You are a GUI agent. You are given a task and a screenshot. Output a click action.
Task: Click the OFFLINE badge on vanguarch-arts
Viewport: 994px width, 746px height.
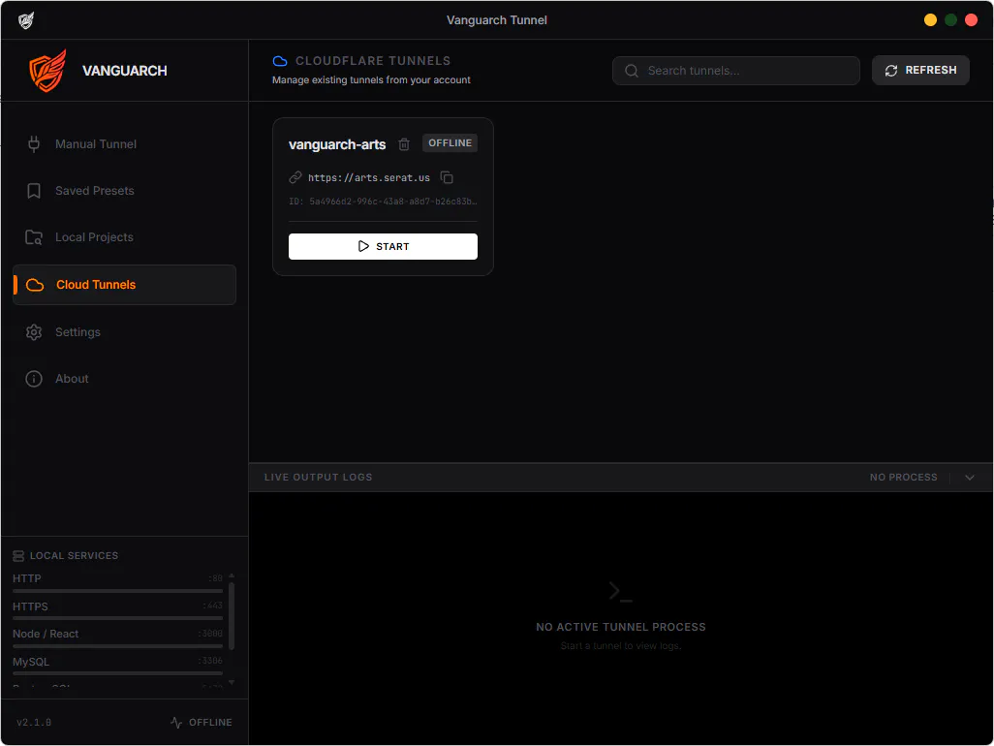[450, 143]
